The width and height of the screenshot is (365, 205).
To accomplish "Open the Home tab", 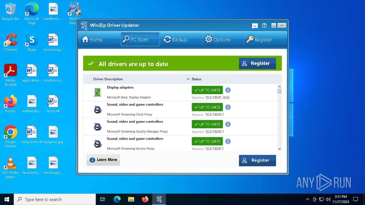I will click(99, 39).
